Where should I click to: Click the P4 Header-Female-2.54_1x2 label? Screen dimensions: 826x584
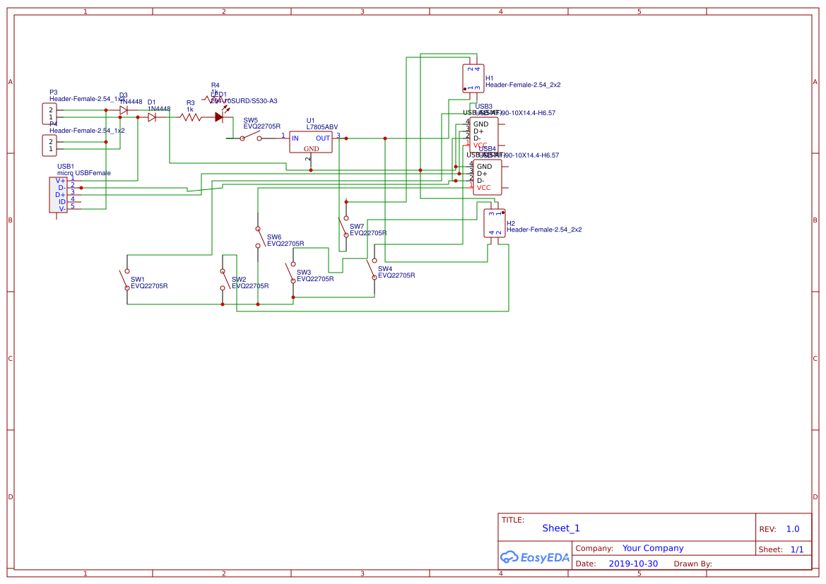(x=87, y=131)
